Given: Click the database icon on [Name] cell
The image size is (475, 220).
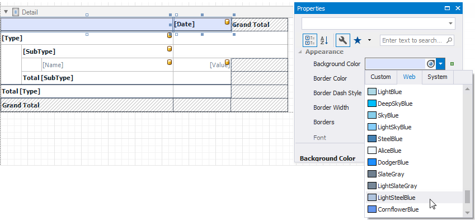Looking at the screenshot, I should (x=170, y=62).
